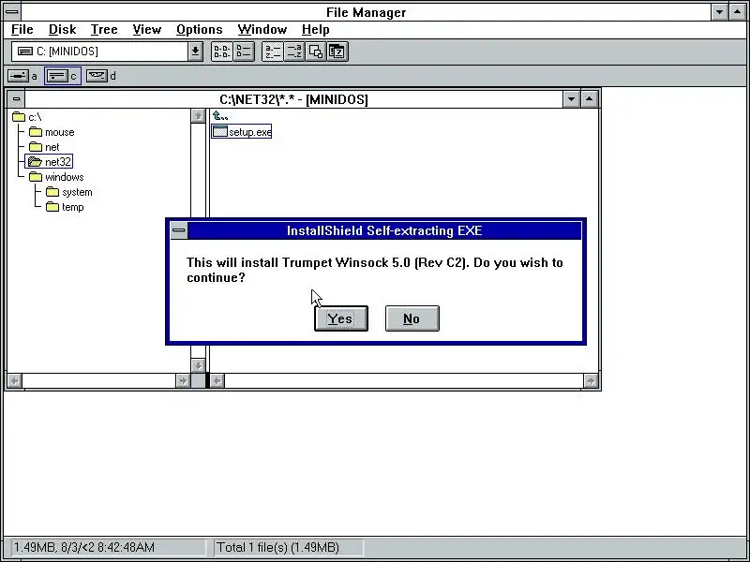This screenshot has height=562, width=750.
Task: Click the up-directory arrow in file pane
Action: click(x=220, y=116)
